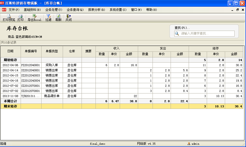246x147 pixels.
Task: Select the 2012-04-06 date cell
Action: [x=11, y=65]
